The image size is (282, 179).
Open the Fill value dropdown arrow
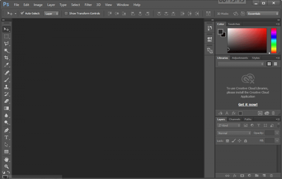pos(277,140)
